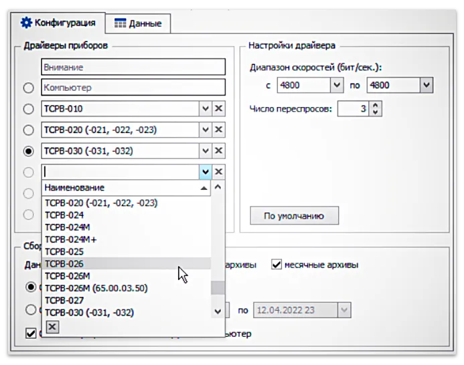Screen dimensions: 464x365
Task: Select radio button next to Компьютер
Action: click(28, 88)
